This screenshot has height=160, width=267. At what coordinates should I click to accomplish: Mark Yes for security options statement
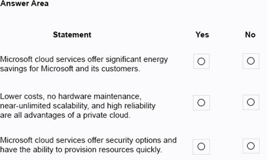pos(201,146)
